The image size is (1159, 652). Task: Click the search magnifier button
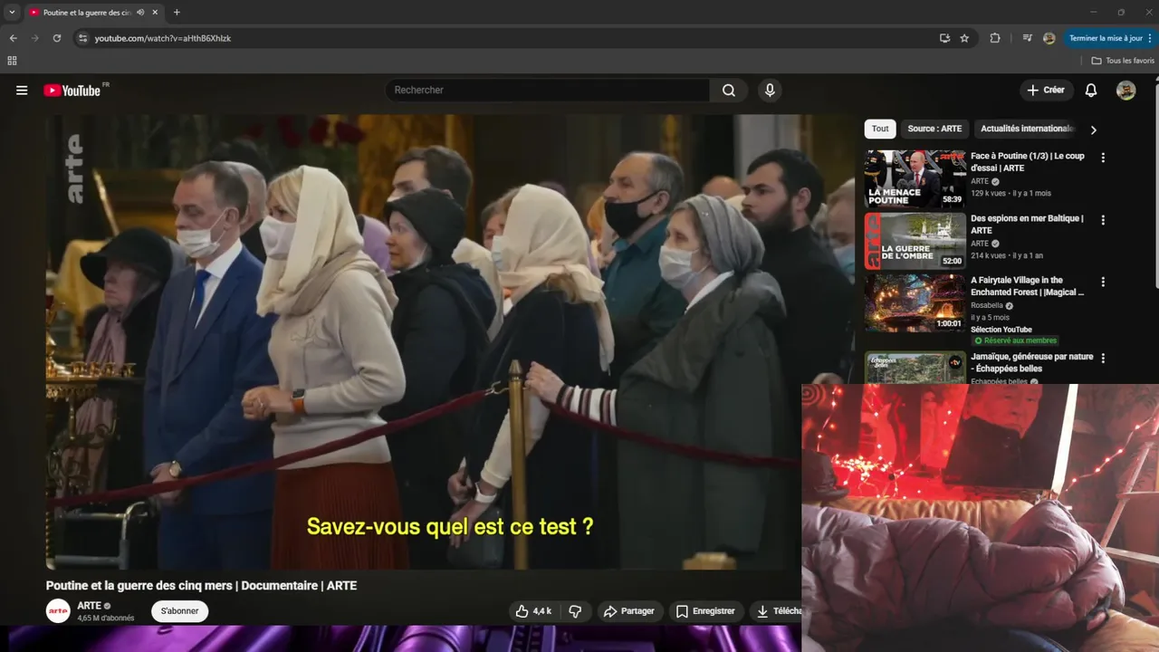[x=729, y=91]
